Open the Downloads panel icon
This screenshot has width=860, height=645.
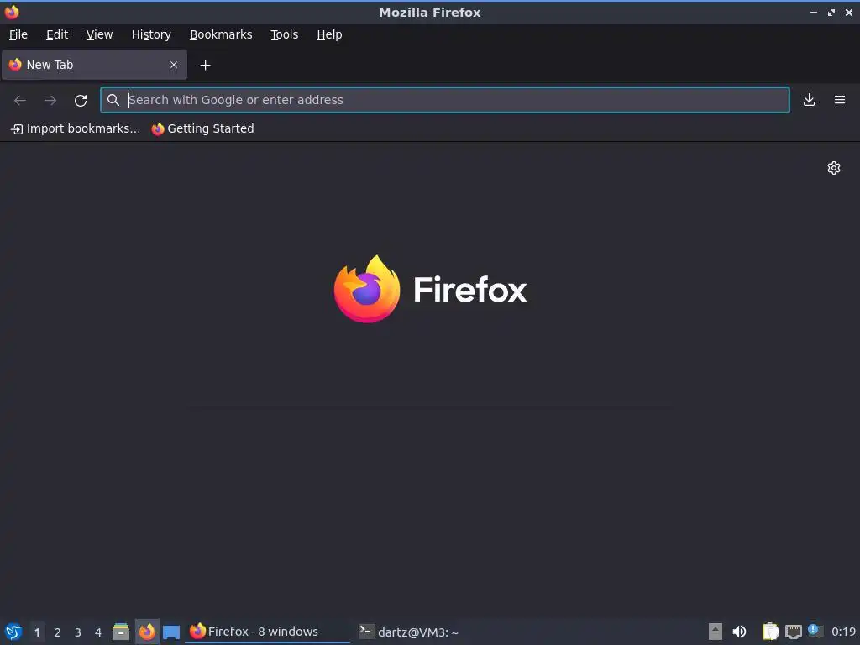click(809, 100)
